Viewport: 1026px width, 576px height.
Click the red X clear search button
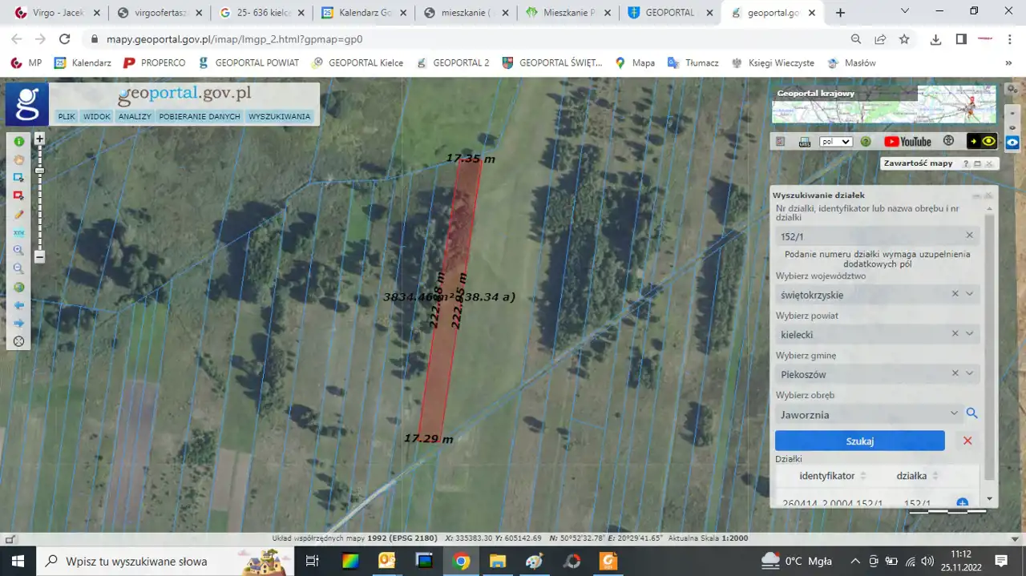pyautogui.click(x=967, y=441)
